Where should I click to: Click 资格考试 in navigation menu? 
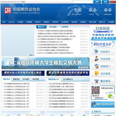[38, 22]
